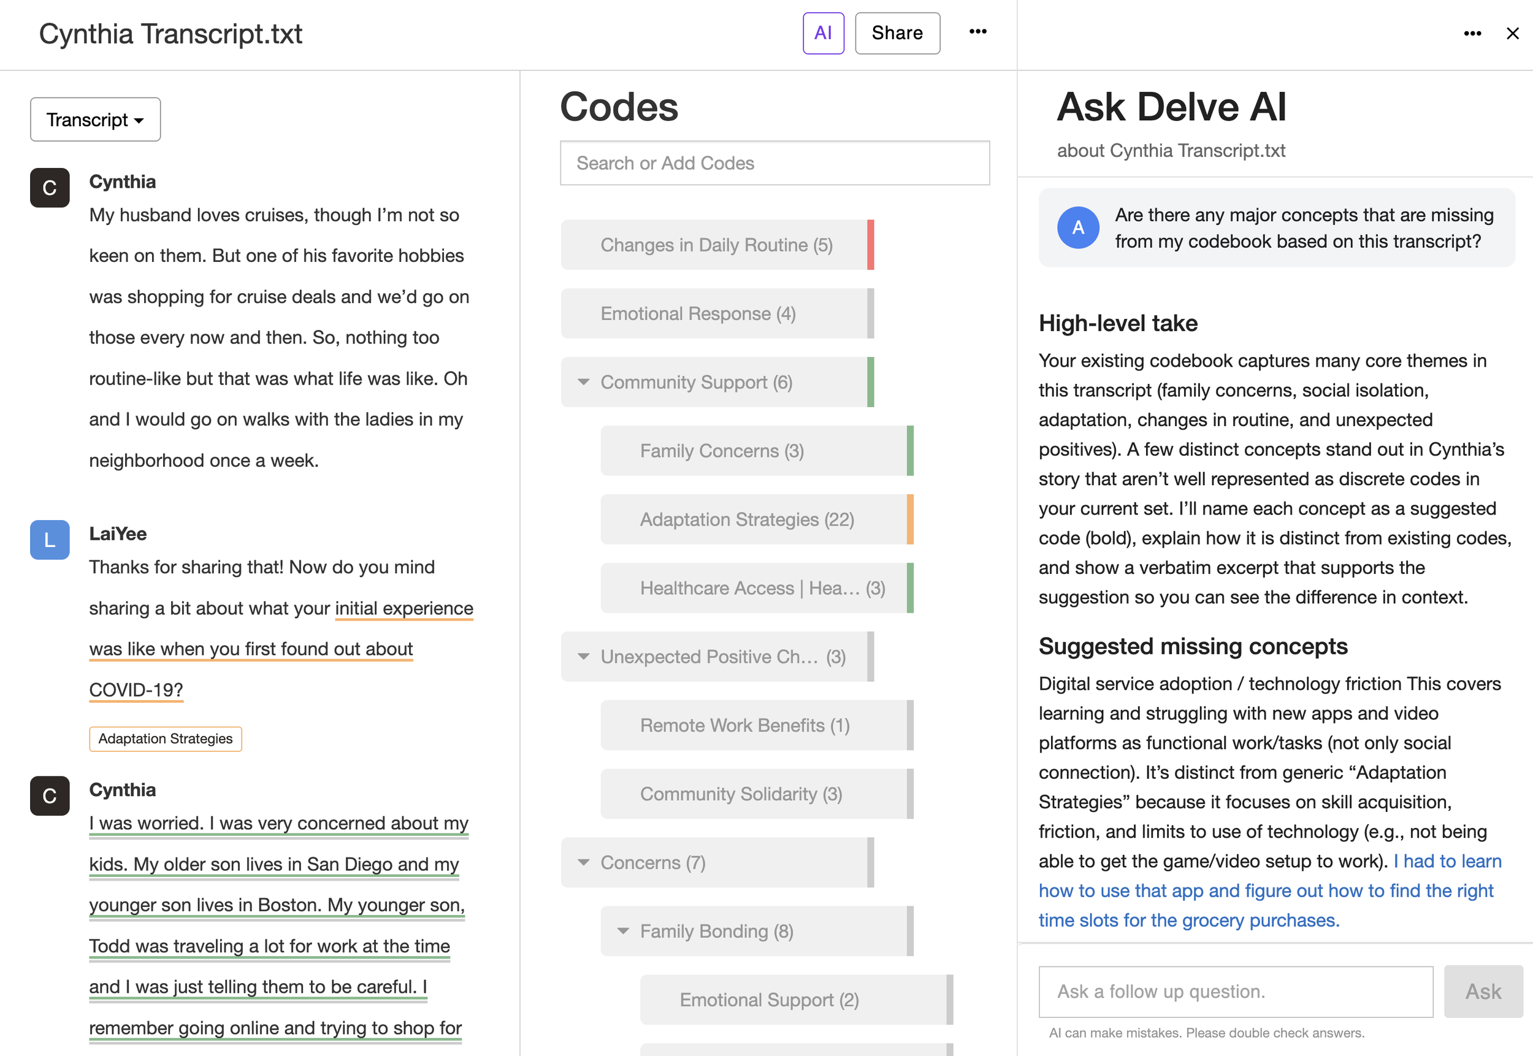Click LaiYee's blue L avatar

click(50, 540)
